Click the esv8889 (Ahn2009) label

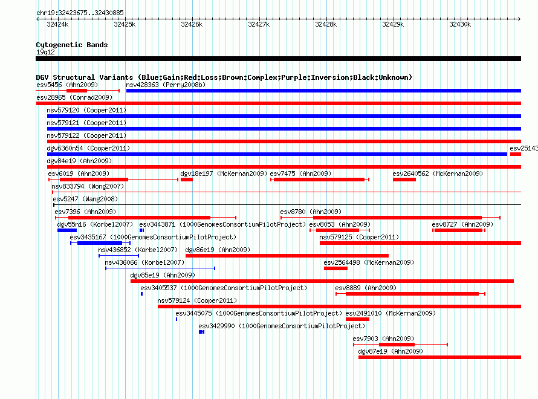(366, 288)
